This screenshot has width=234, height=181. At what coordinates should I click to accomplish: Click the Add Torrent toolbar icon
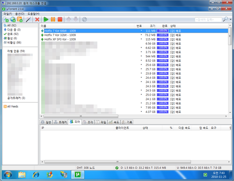[6, 20]
